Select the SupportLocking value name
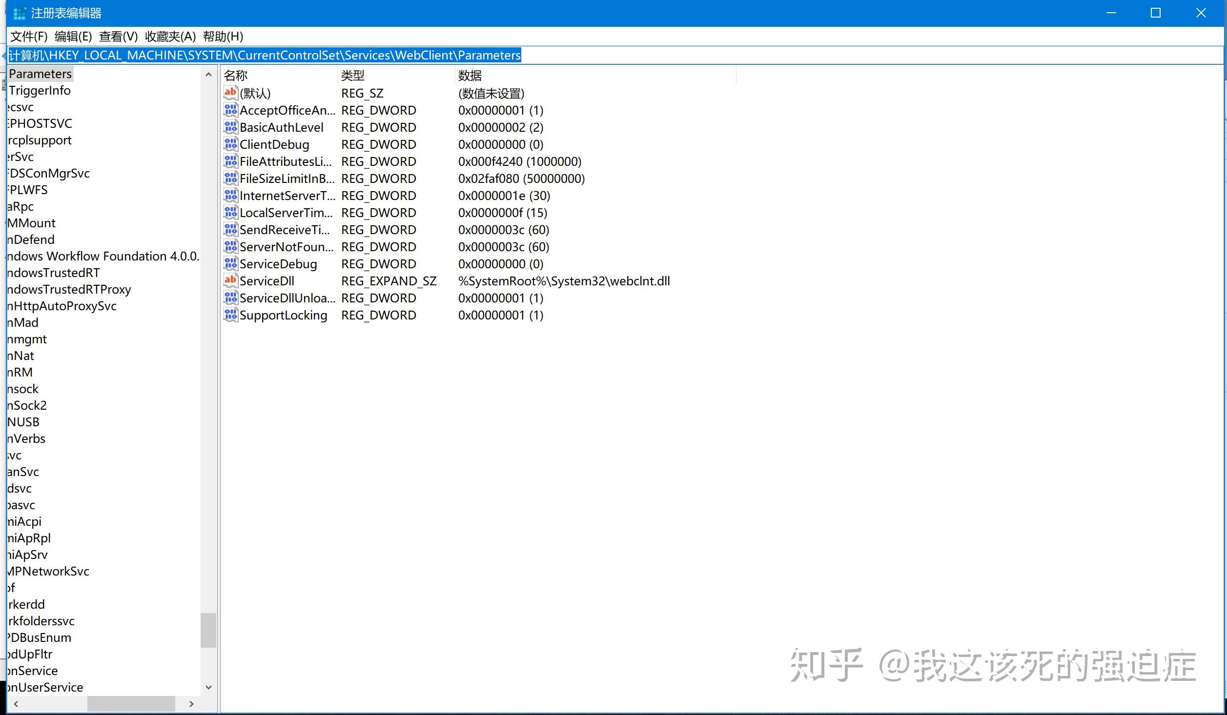Screen dimensions: 1227x715 [284, 315]
